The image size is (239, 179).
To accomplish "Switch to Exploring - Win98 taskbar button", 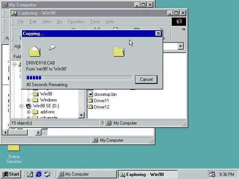I will pyautogui.click(x=148, y=174).
